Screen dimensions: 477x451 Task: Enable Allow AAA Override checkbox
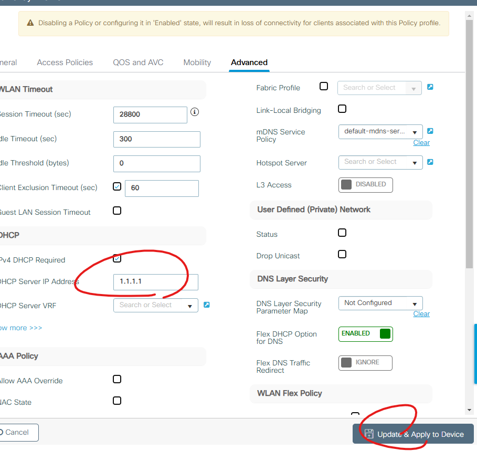click(117, 379)
